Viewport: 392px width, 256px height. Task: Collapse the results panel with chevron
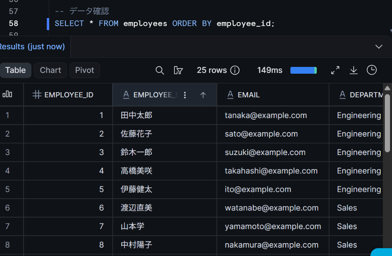[x=379, y=46]
